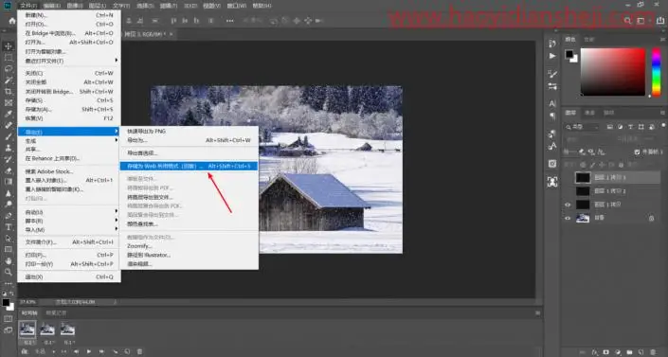The width and height of the screenshot is (668, 357).
Task: Filter layers by type layers icon
Action: click(x=630, y=127)
